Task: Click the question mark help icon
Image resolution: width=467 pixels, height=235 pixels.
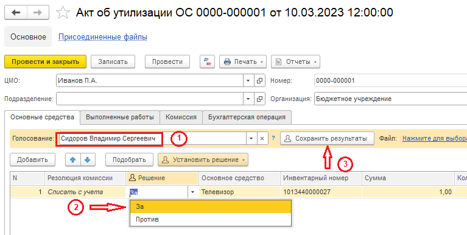Action: tap(273, 138)
